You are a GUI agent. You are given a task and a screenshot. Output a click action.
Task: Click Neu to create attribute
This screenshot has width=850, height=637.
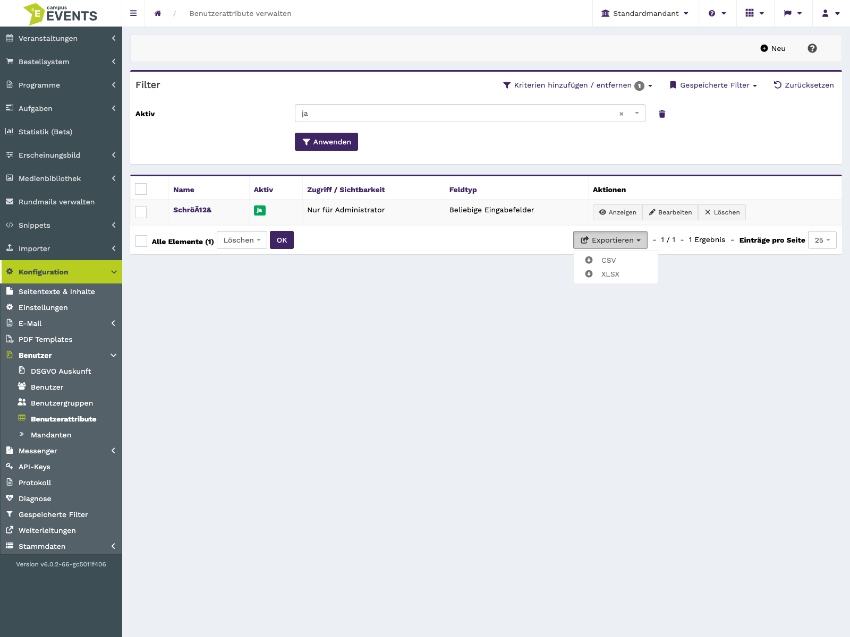point(772,48)
